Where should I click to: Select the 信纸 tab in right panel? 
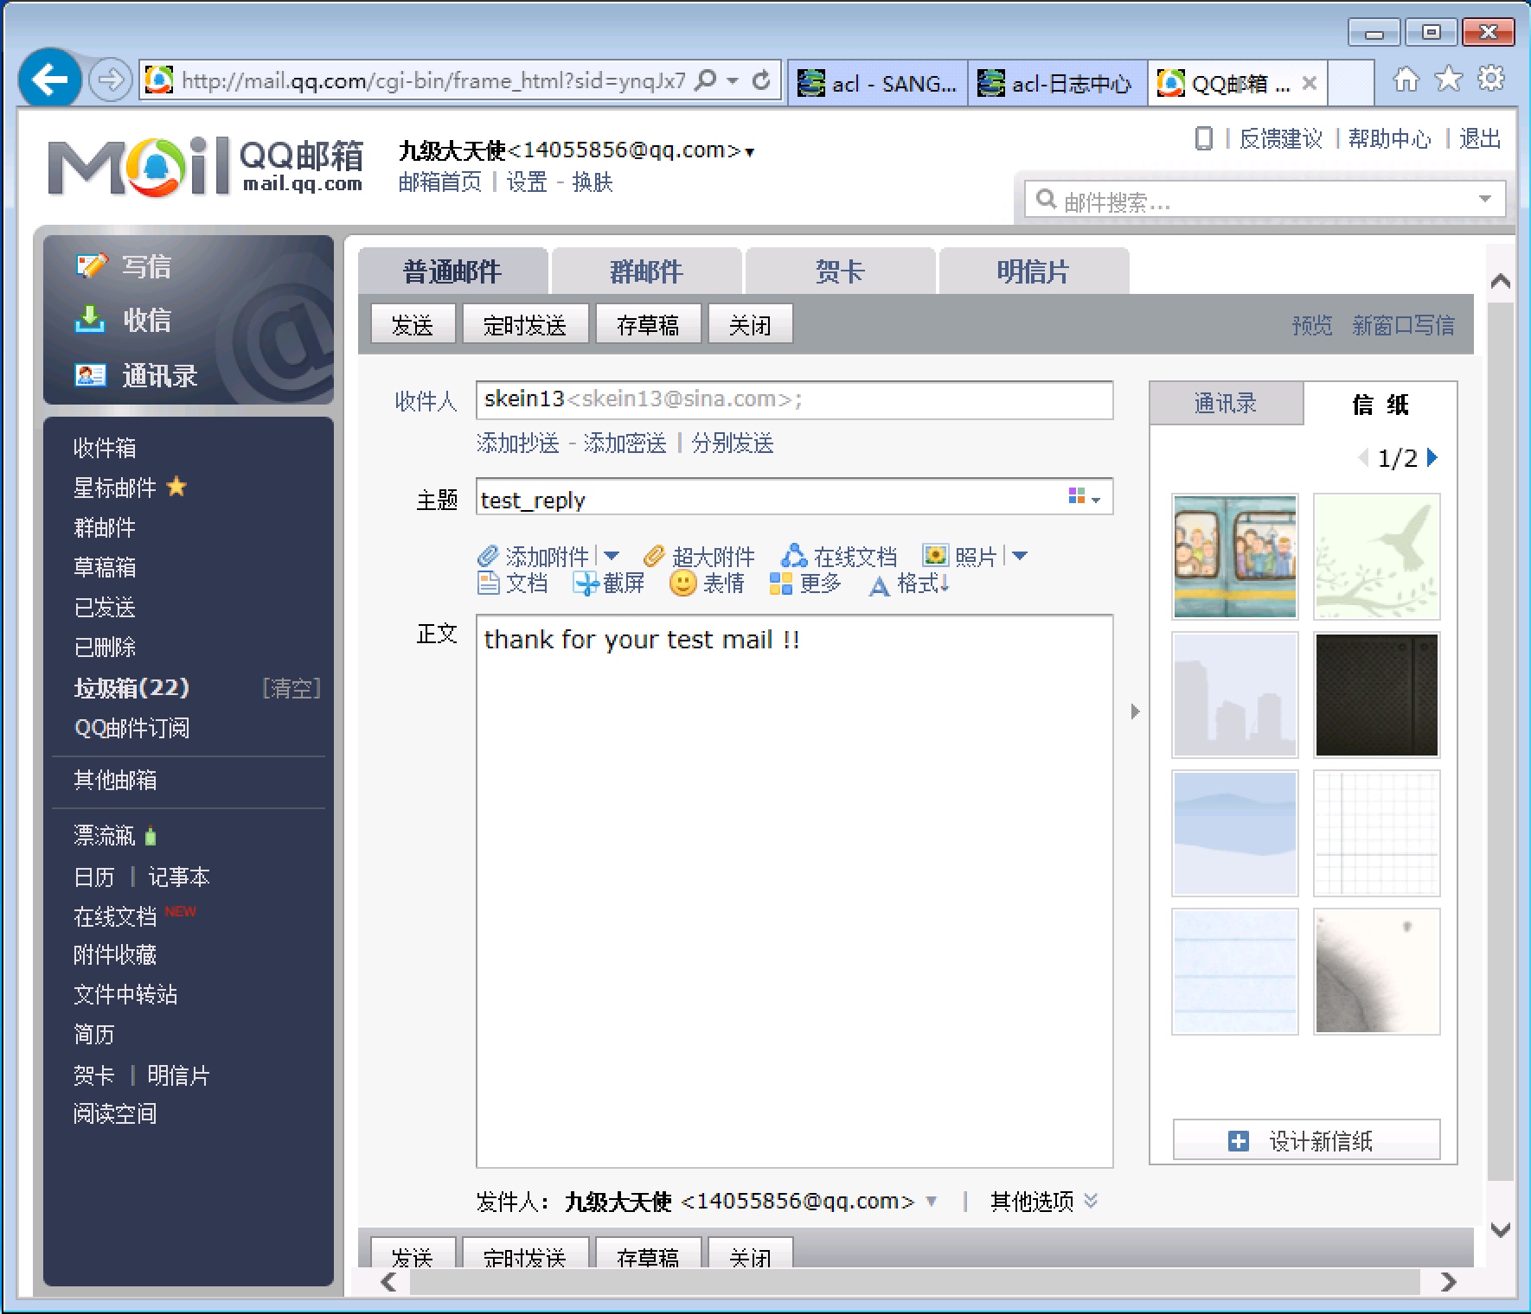point(1380,404)
